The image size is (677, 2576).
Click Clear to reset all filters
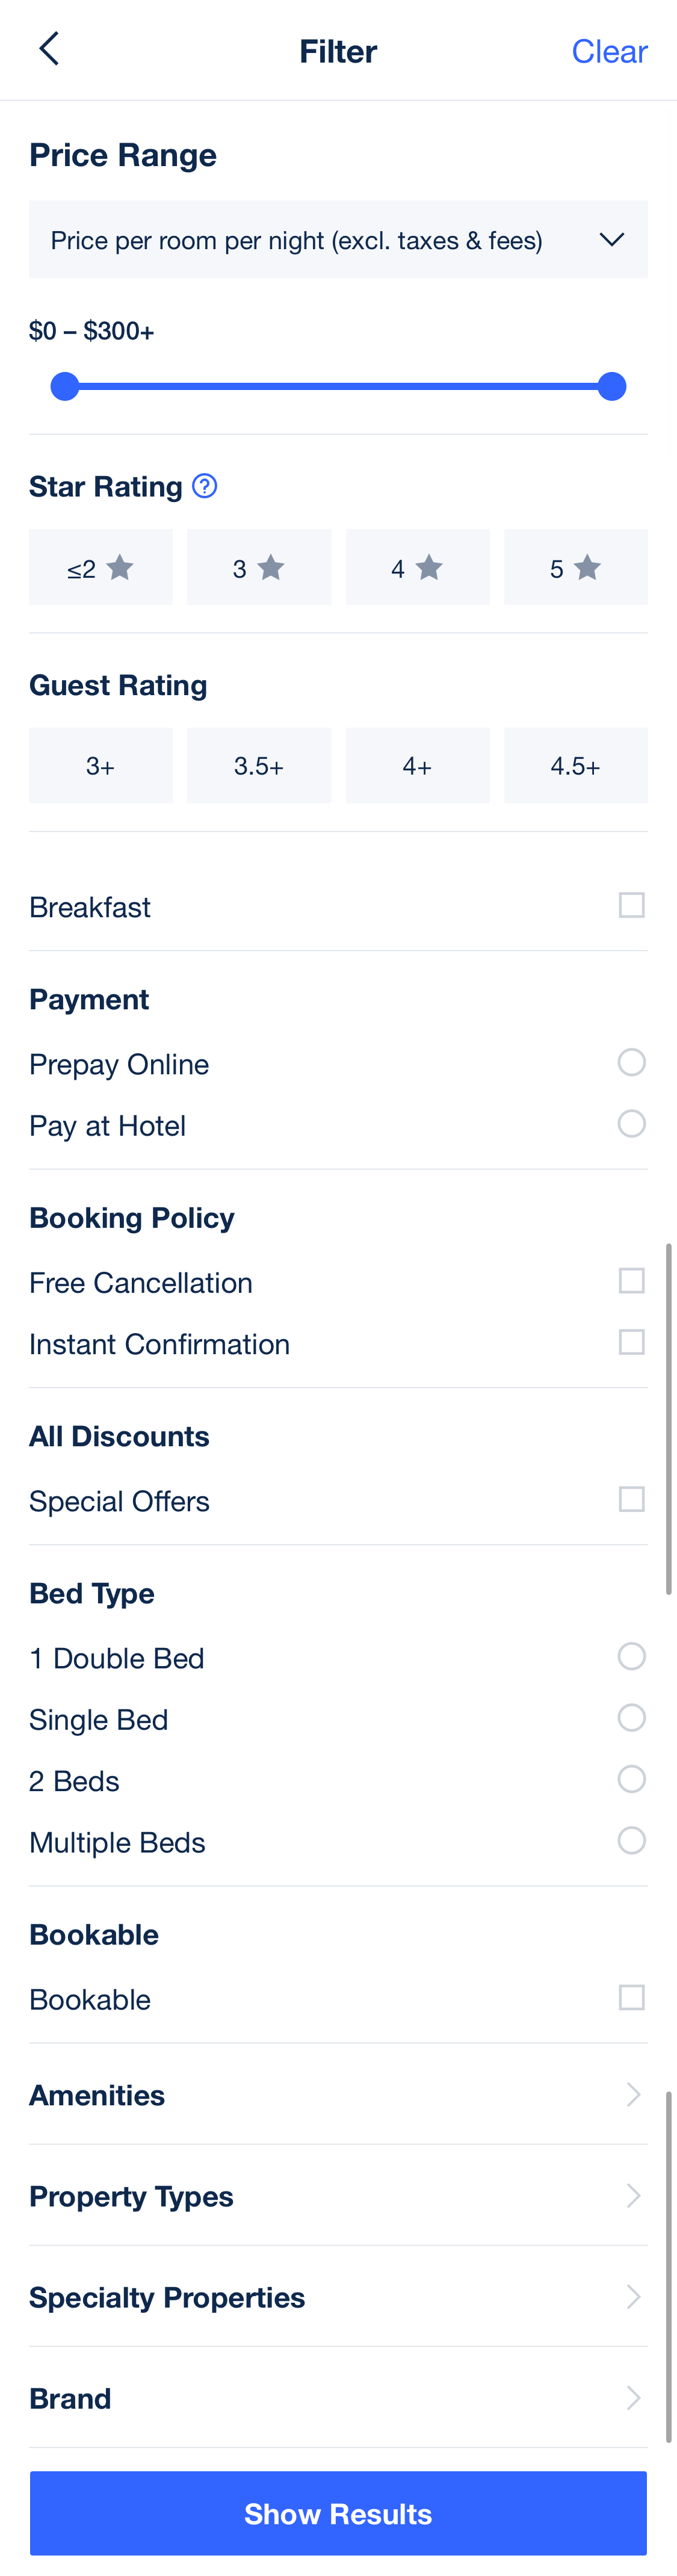pos(609,50)
